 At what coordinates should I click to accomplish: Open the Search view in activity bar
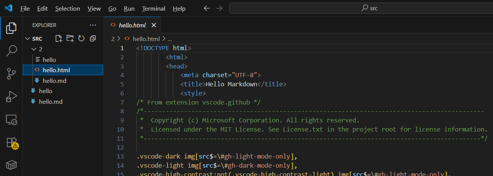click(11, 50)
